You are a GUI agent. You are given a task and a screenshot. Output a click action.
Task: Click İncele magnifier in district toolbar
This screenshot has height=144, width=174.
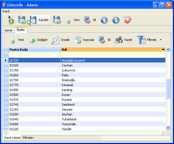coord(60,40)
